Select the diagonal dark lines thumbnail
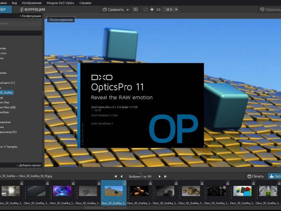 (x=37, y=191)
